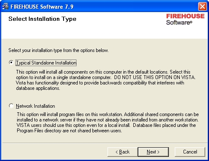Viewport: 209px width, 161px height.
Task: Click the 'Select your installation type' instruction text
Action: pyautogui.click(x=59, y=50)
